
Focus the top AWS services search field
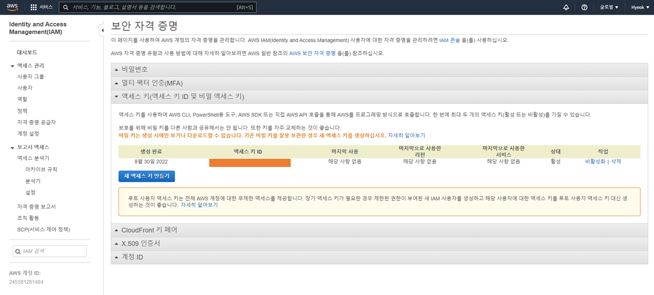158,7
